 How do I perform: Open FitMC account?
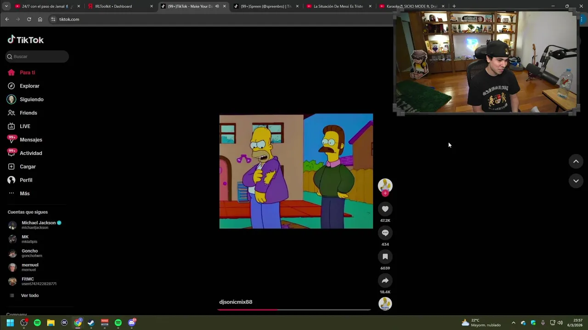[x=32, y=281]
